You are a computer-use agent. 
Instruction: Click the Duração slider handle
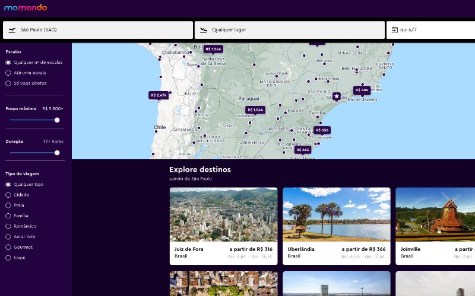pos(57,153)
